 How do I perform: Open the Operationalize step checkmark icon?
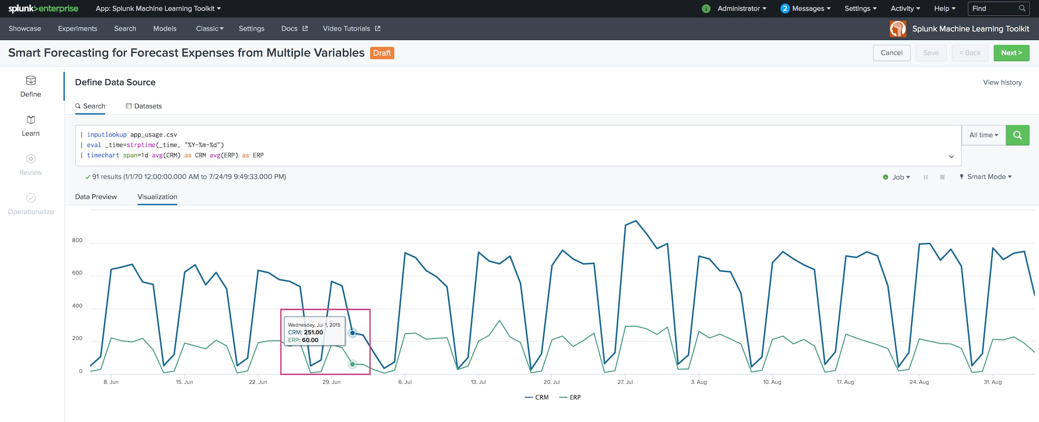tap(31, 198)
